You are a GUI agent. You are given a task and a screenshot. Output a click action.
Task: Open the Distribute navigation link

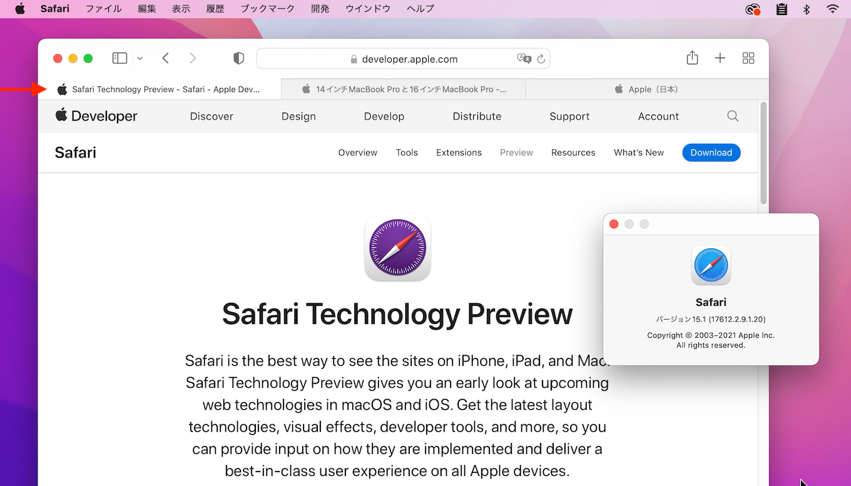point(477,116)
